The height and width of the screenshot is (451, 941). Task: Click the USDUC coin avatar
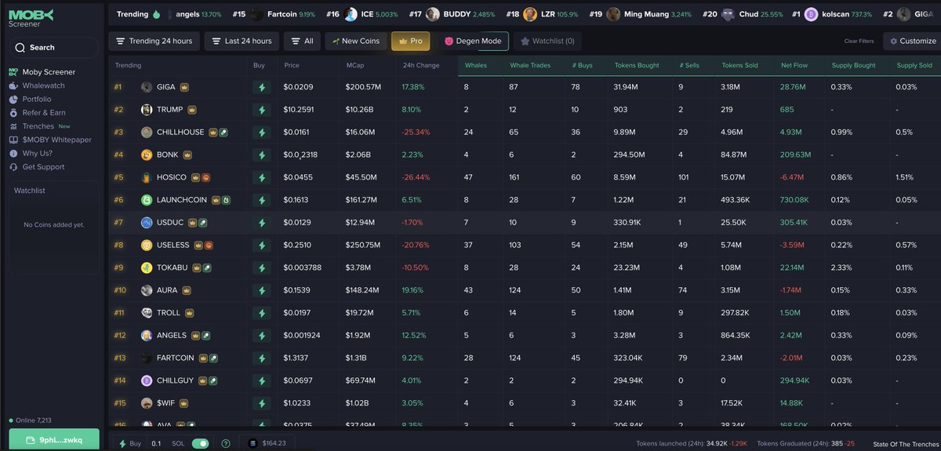[147, 223]
